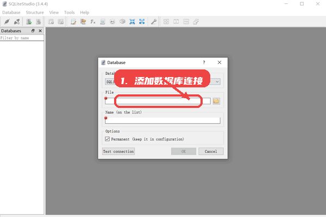Click the Disconnect from database toolbar icon
Screen dimensions: 326x217
[x=17, y=22]
